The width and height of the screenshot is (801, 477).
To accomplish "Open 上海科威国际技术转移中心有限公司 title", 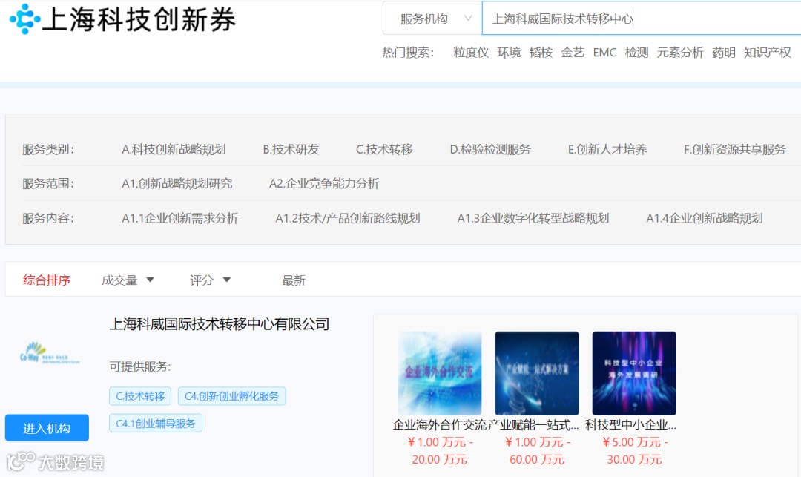I will (x=219, y=323).
